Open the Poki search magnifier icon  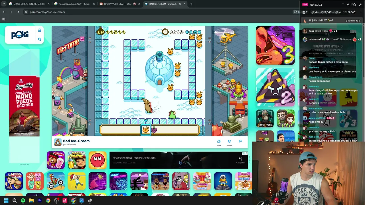click(39, 39)
